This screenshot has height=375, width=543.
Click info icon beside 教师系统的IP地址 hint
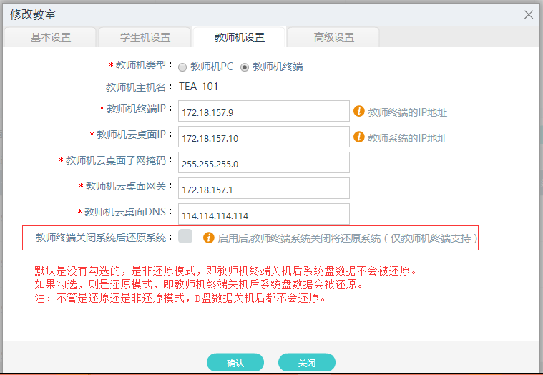[x=359, y=137]
